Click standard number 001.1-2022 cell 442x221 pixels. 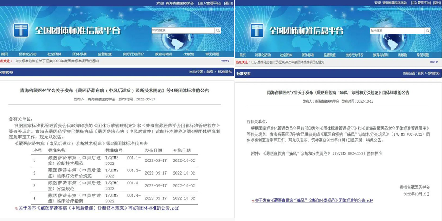tap(123, 160)
